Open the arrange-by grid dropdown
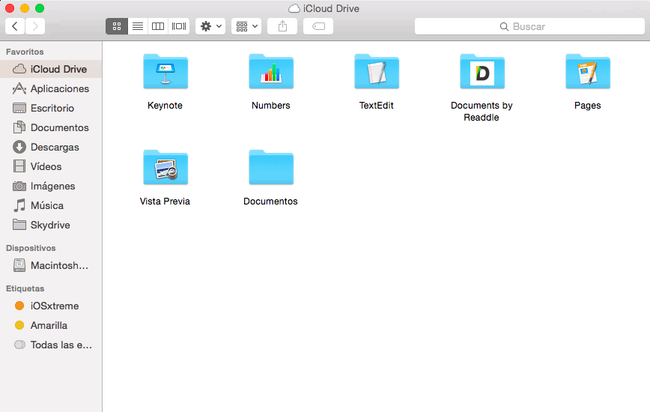Image resolution: width=650 pixels, height=412 pixels. (246, 26)
